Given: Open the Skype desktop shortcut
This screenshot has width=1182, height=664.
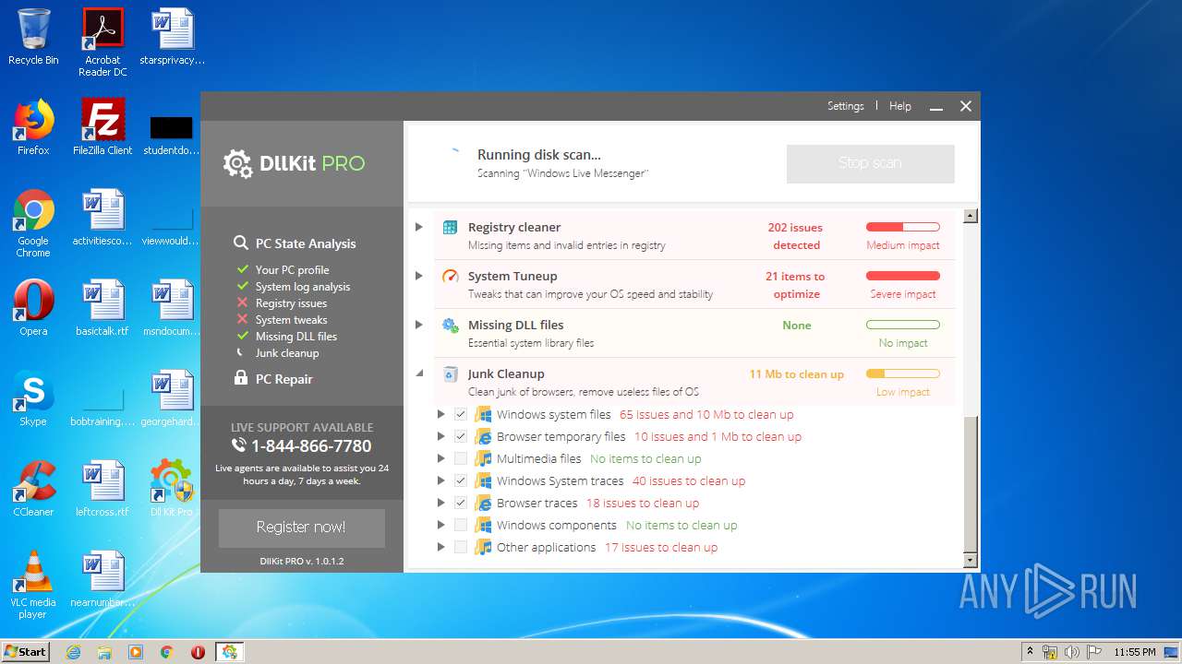Looking at the screenshot, I should pyautogui.click(x=33, y=398).
